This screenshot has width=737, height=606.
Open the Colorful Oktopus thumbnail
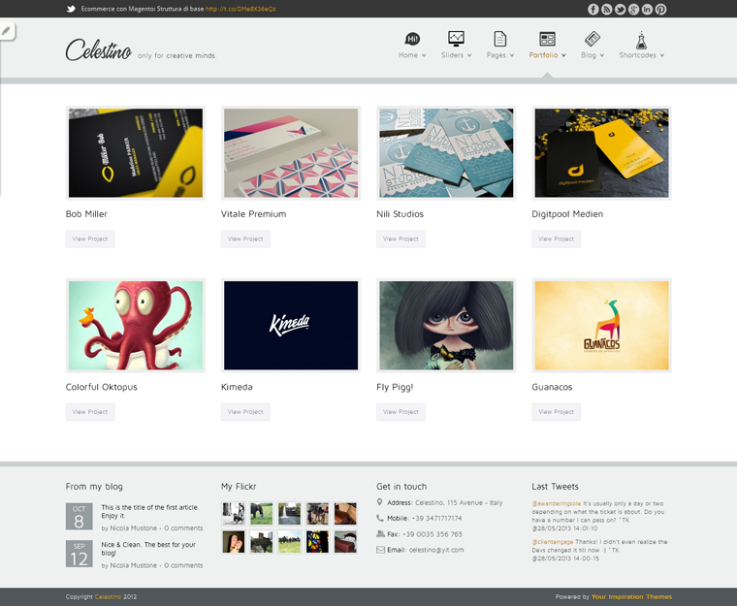coord(136,326)
